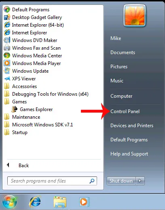Open Control Panel
Screen dimensions: 165x210
125,111
